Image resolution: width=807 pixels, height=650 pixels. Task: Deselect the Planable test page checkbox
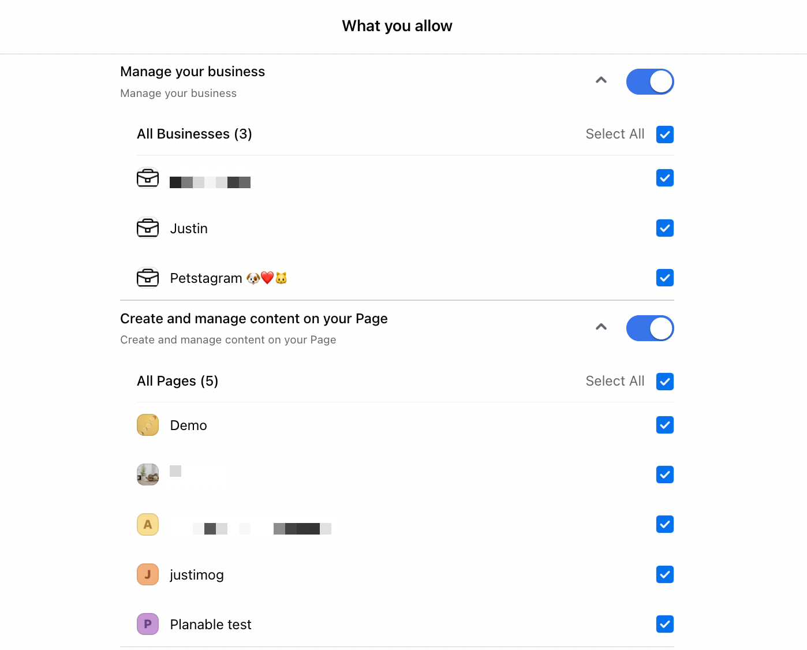[665, 624]
